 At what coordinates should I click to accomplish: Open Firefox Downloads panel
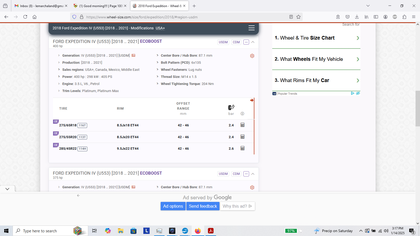(357, 17)
